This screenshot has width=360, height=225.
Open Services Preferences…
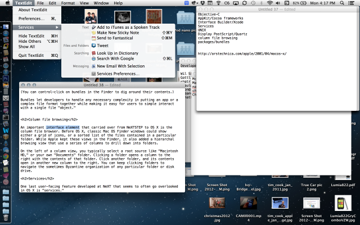coord(132,74)
